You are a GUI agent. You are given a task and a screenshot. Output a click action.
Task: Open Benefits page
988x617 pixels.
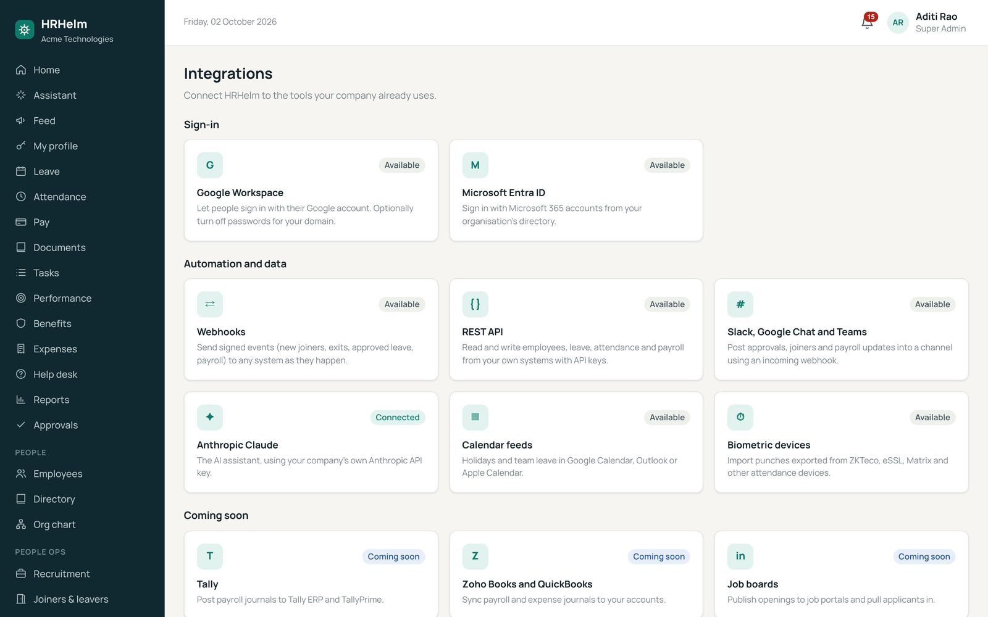tap(82, 323)
